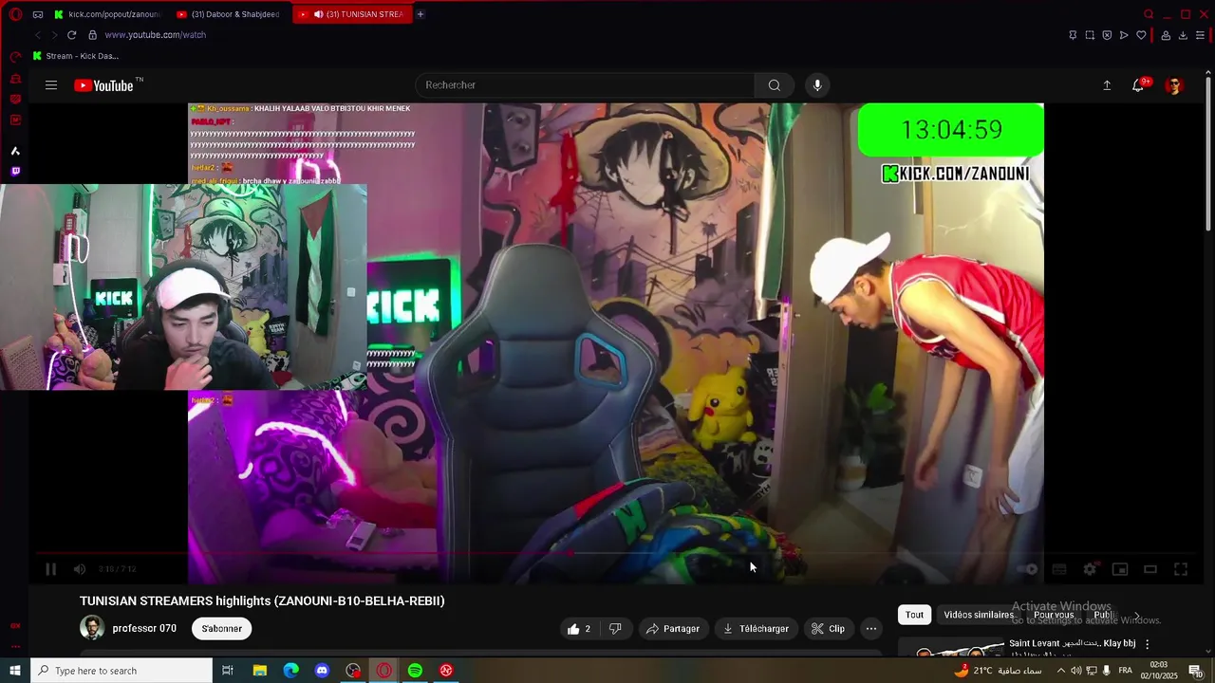Select the TUNISIAN STREAMERS tab
The image size is (1215, 683).
tap(351, 14)
